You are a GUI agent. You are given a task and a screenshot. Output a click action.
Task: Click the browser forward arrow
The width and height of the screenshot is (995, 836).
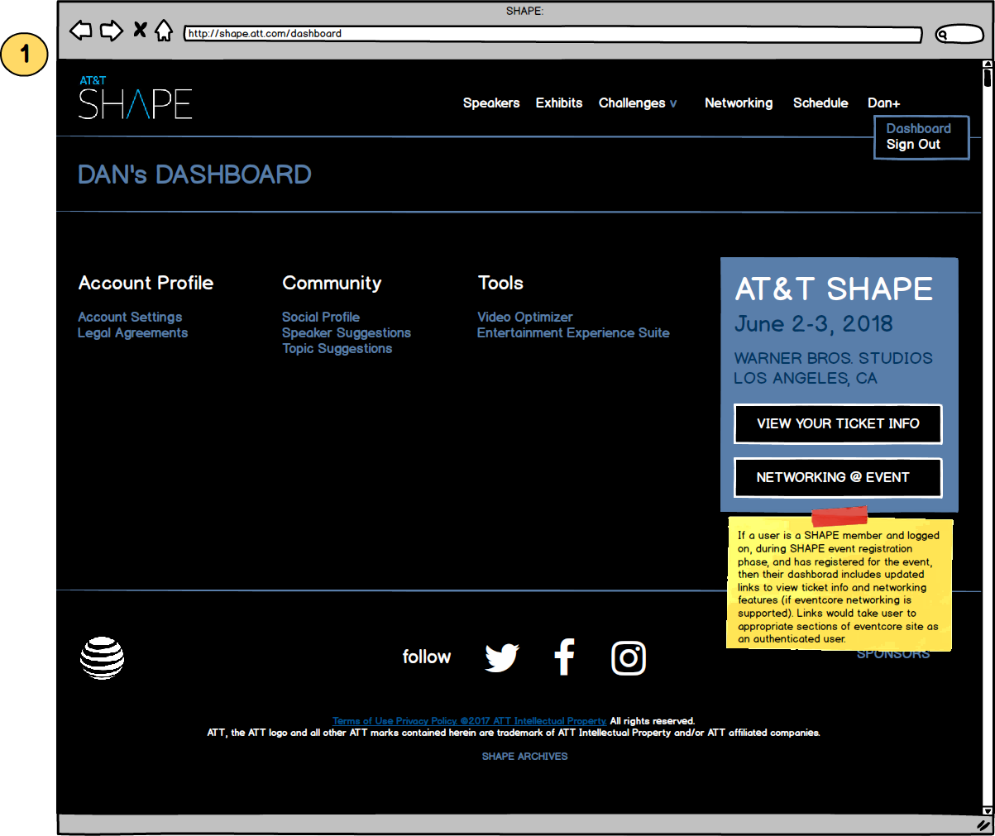point(111,31)
